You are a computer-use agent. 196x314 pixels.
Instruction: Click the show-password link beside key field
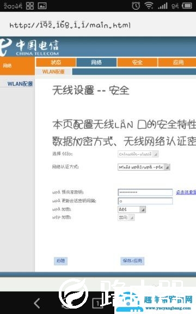click(186, 192)
